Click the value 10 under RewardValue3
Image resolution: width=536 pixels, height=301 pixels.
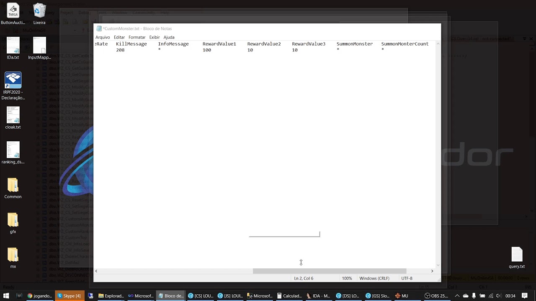point(295,50)
